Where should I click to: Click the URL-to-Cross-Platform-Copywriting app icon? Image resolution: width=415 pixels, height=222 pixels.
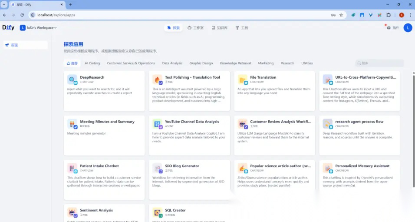coord(327,79)
